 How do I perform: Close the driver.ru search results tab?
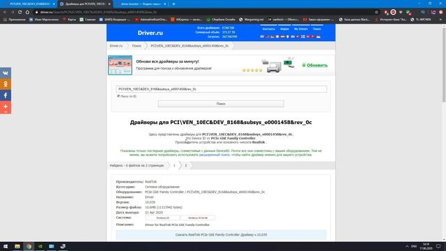(x=109, y=4)
